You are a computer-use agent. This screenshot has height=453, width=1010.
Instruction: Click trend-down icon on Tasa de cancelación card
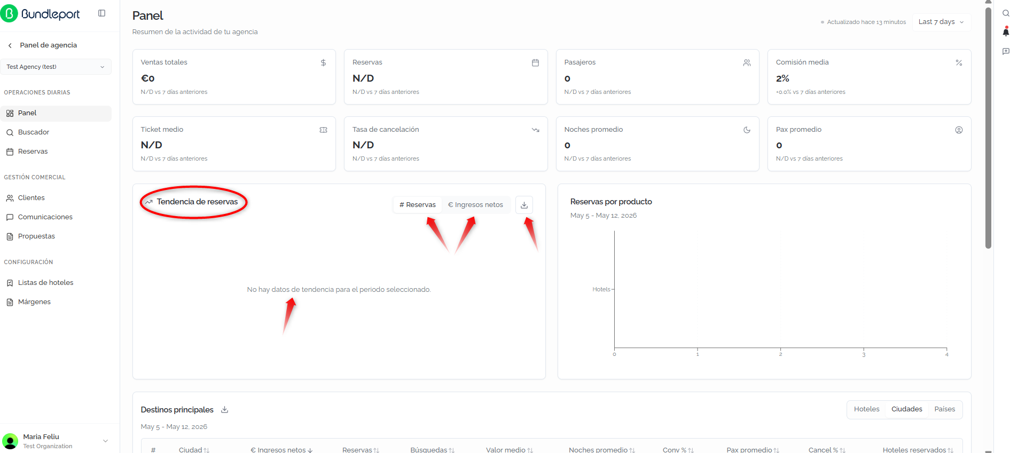(x=535, y=130)
